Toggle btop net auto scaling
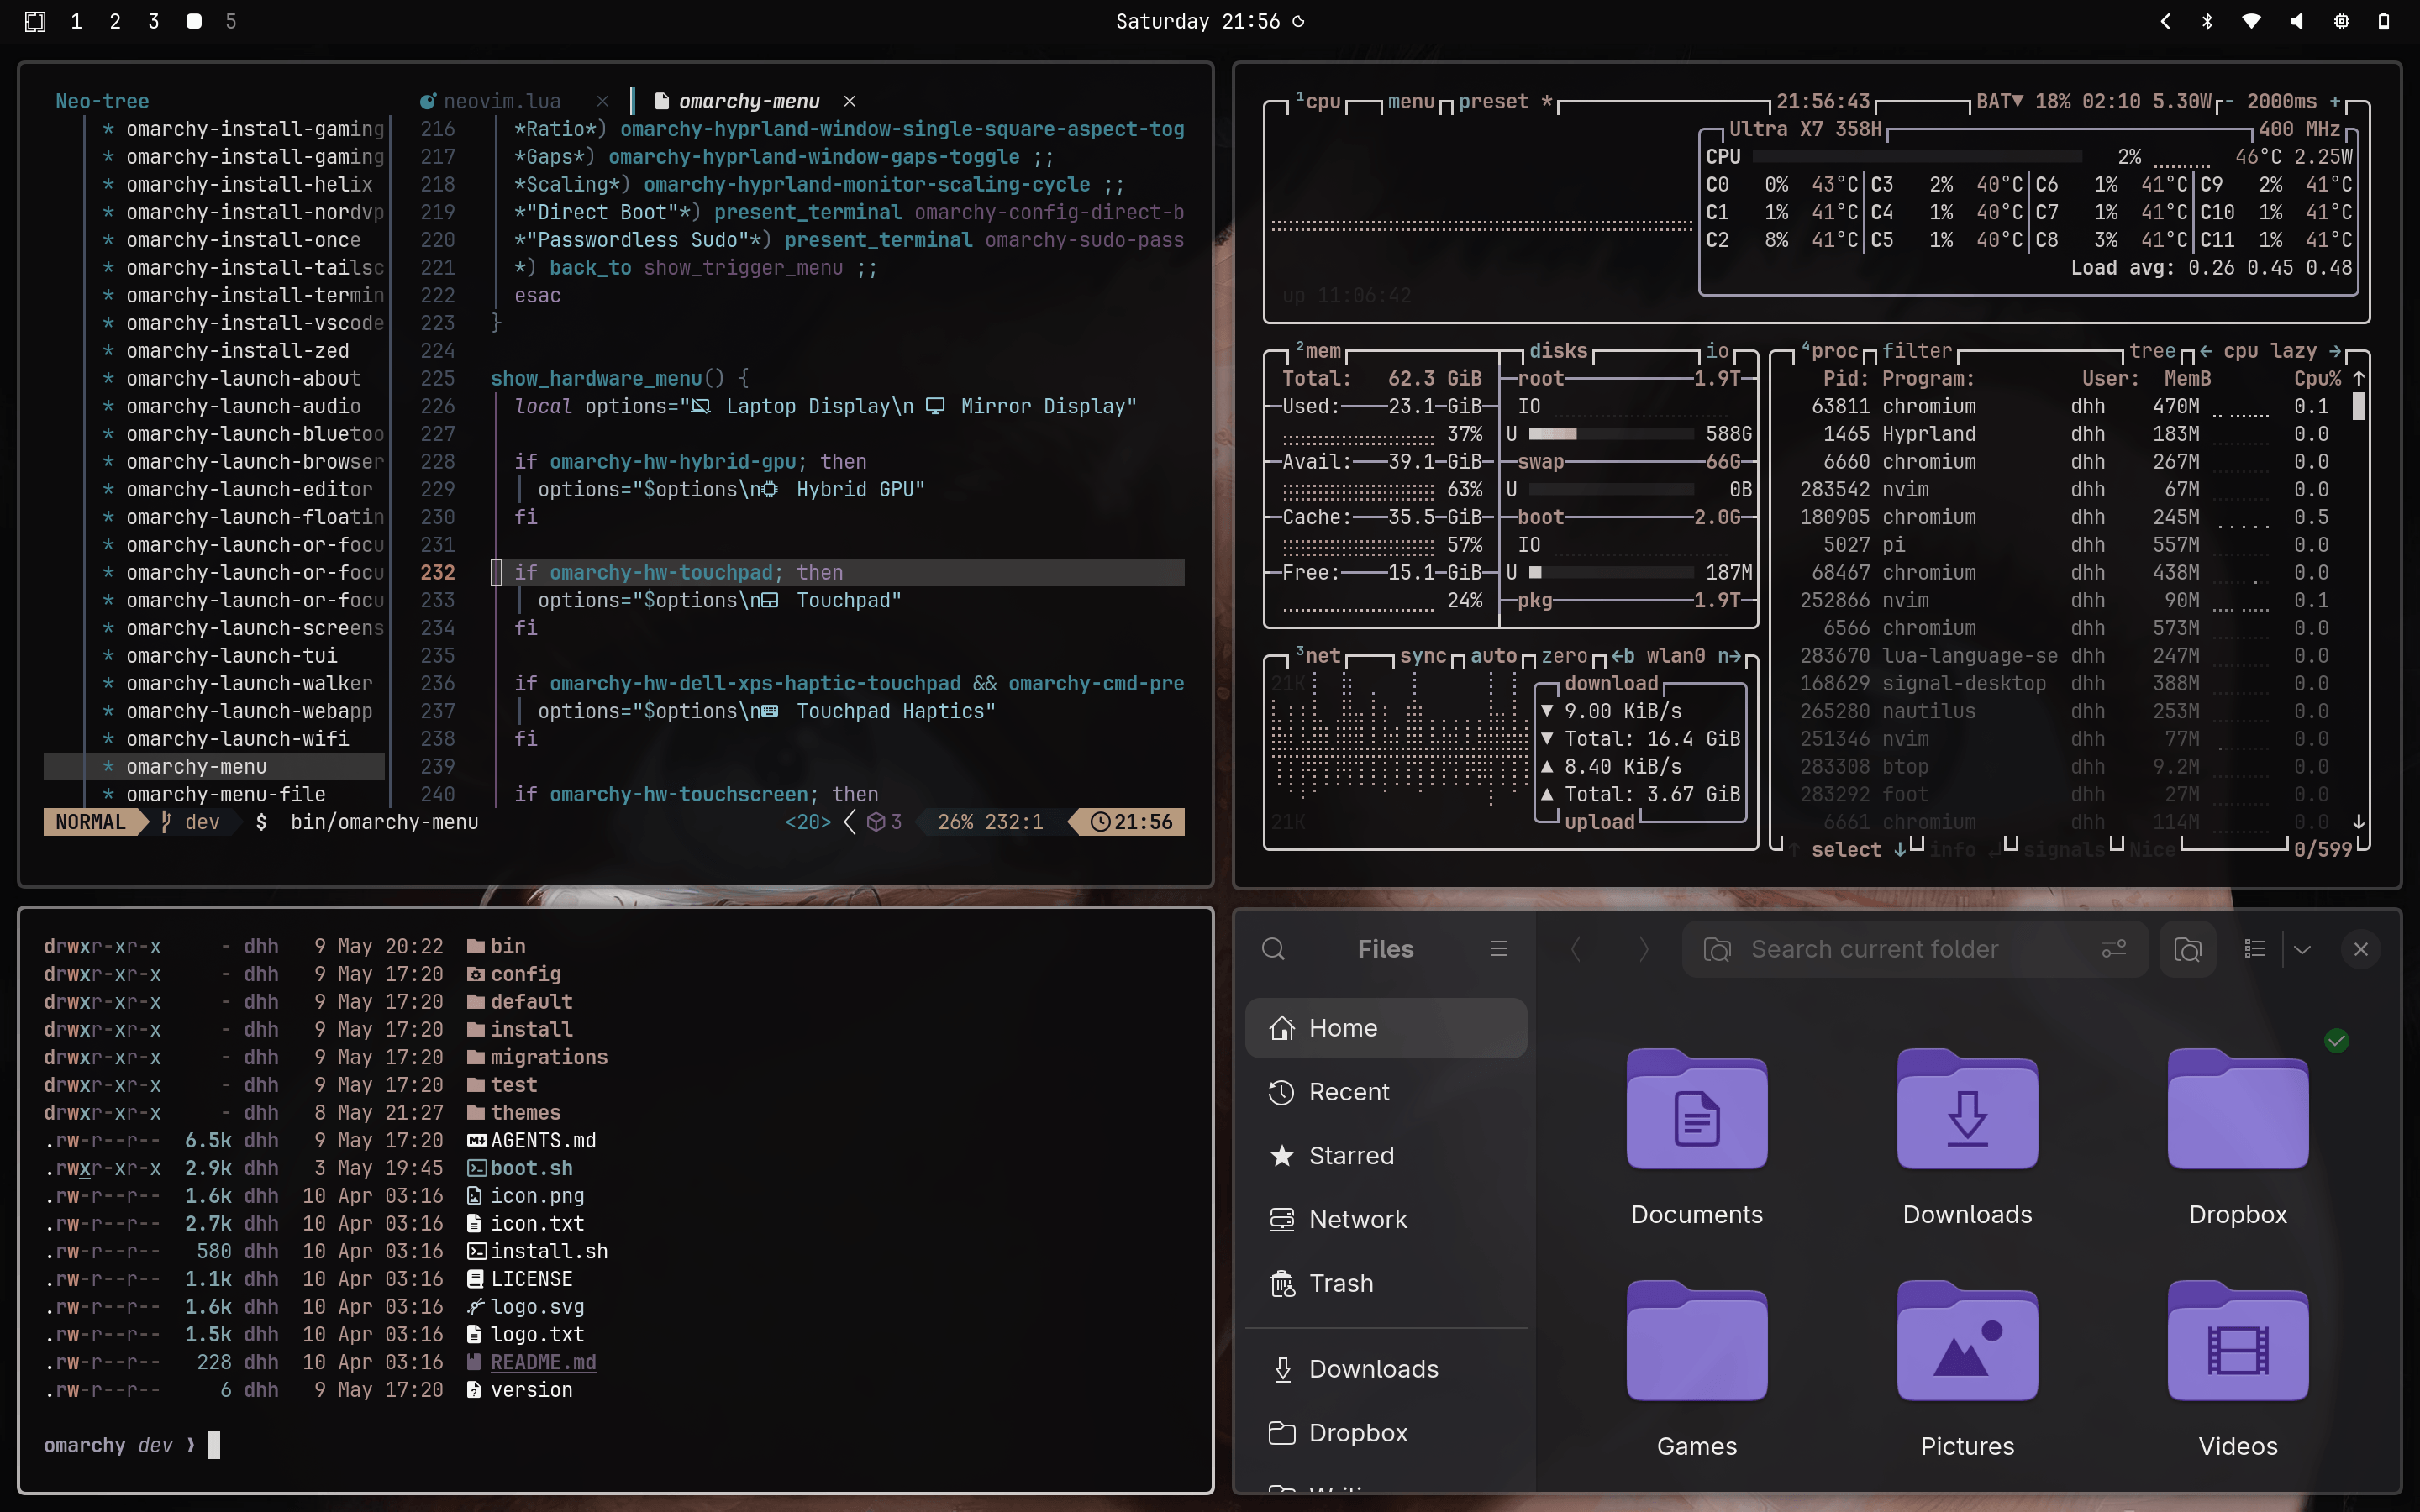This screenshot has height=1512, width=2420. point(1494,655)
